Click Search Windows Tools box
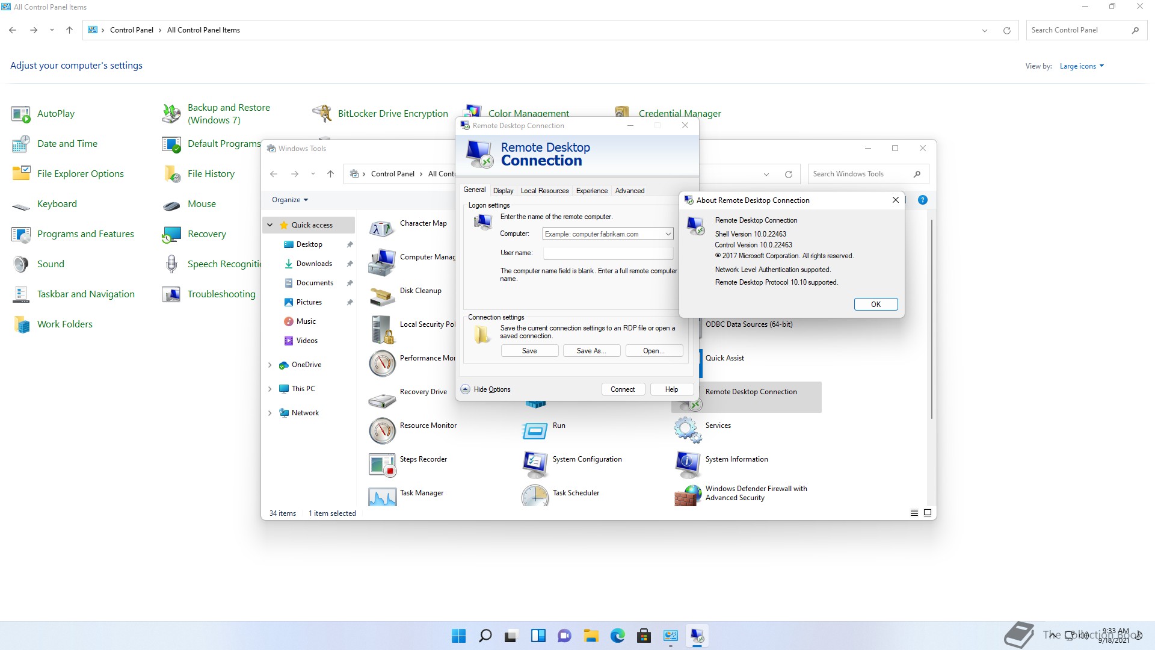Image resolution: width=1155 pixels, height=650 pixels. click(x=868, y=174)
